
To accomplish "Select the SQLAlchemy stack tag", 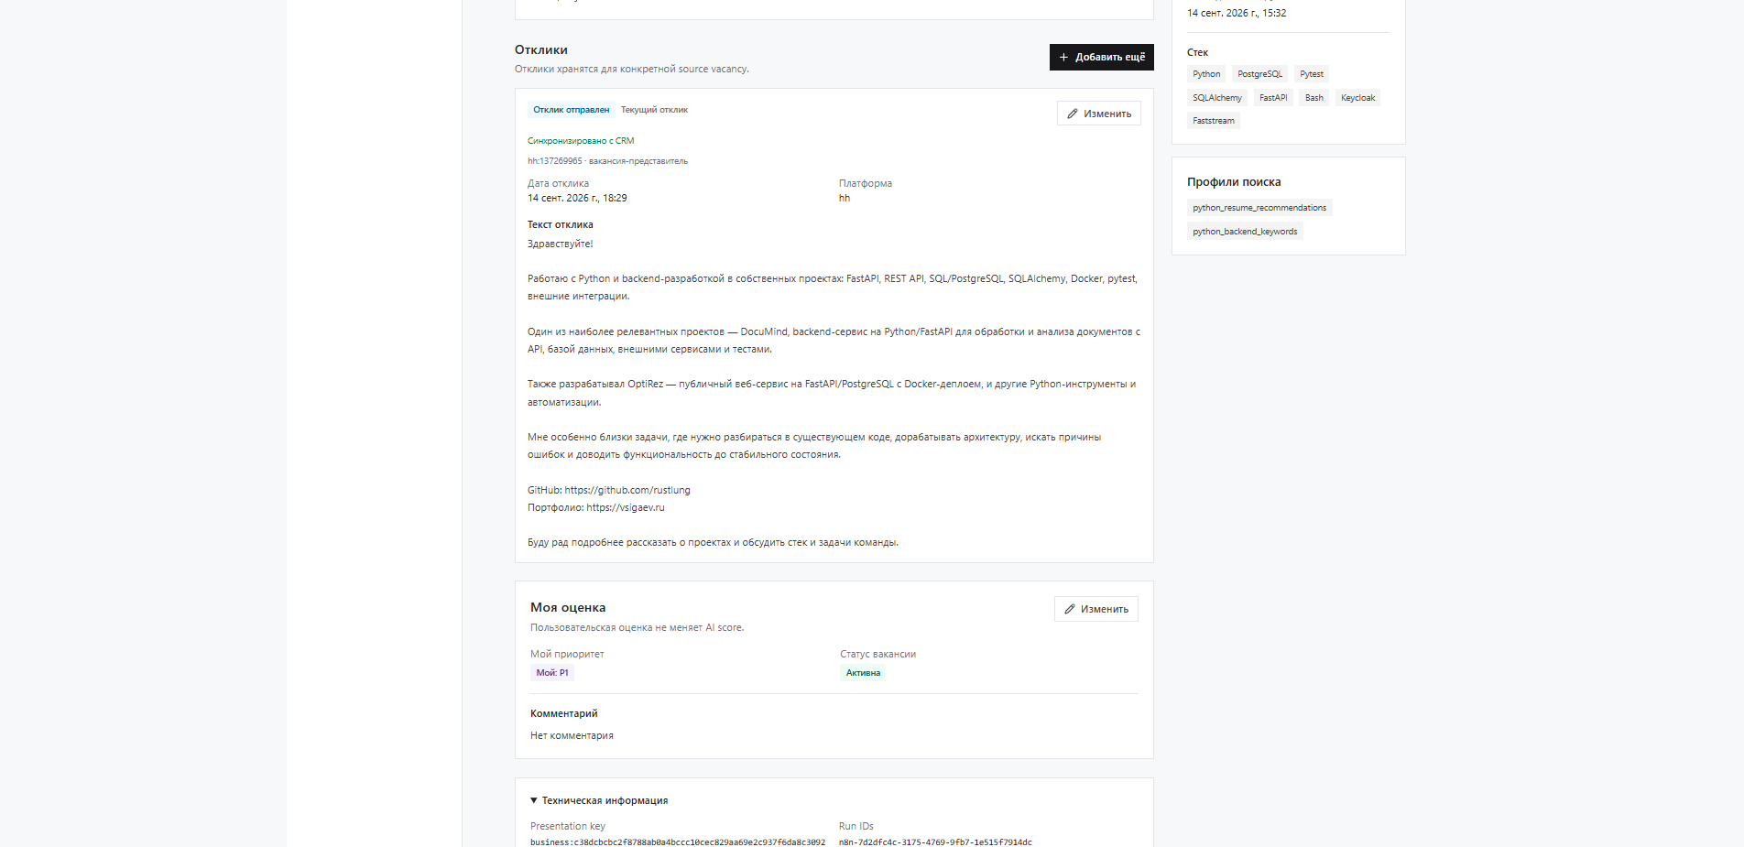I will point(1217,98).
